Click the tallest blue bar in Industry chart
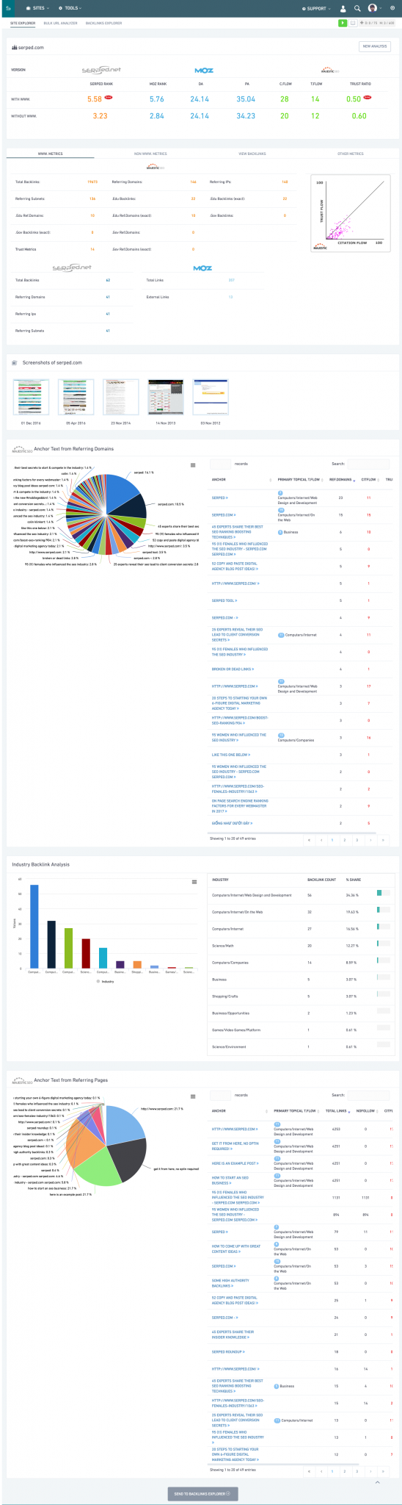Viewport: 402px width, 1505px height. 34,927
